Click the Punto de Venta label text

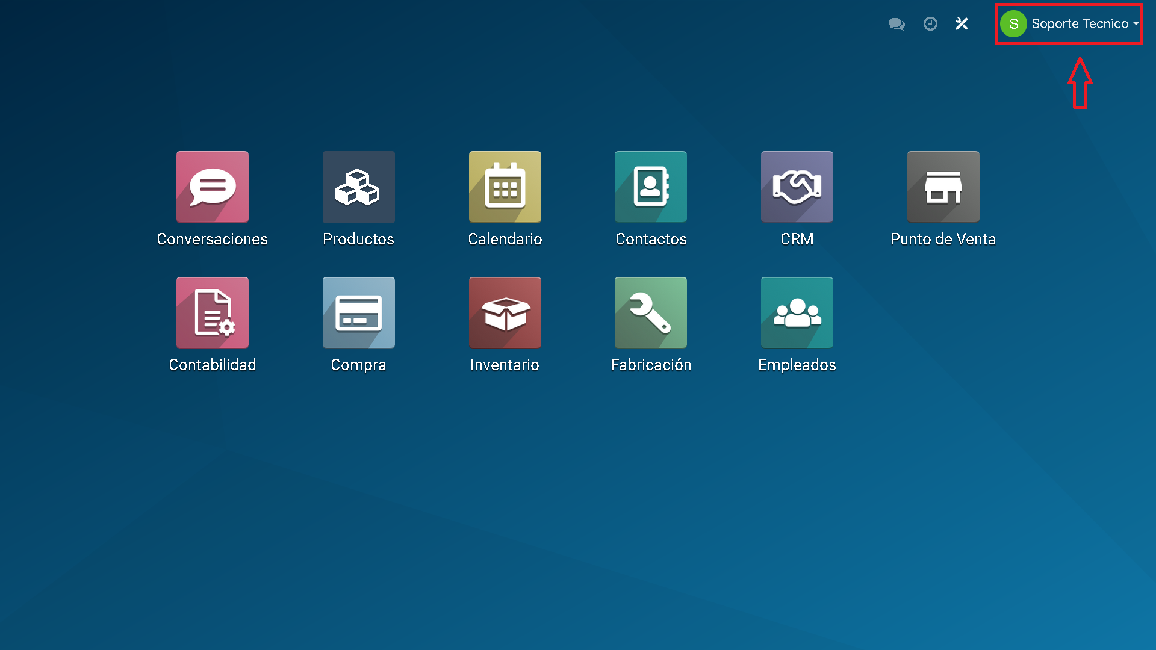point(943,239)
